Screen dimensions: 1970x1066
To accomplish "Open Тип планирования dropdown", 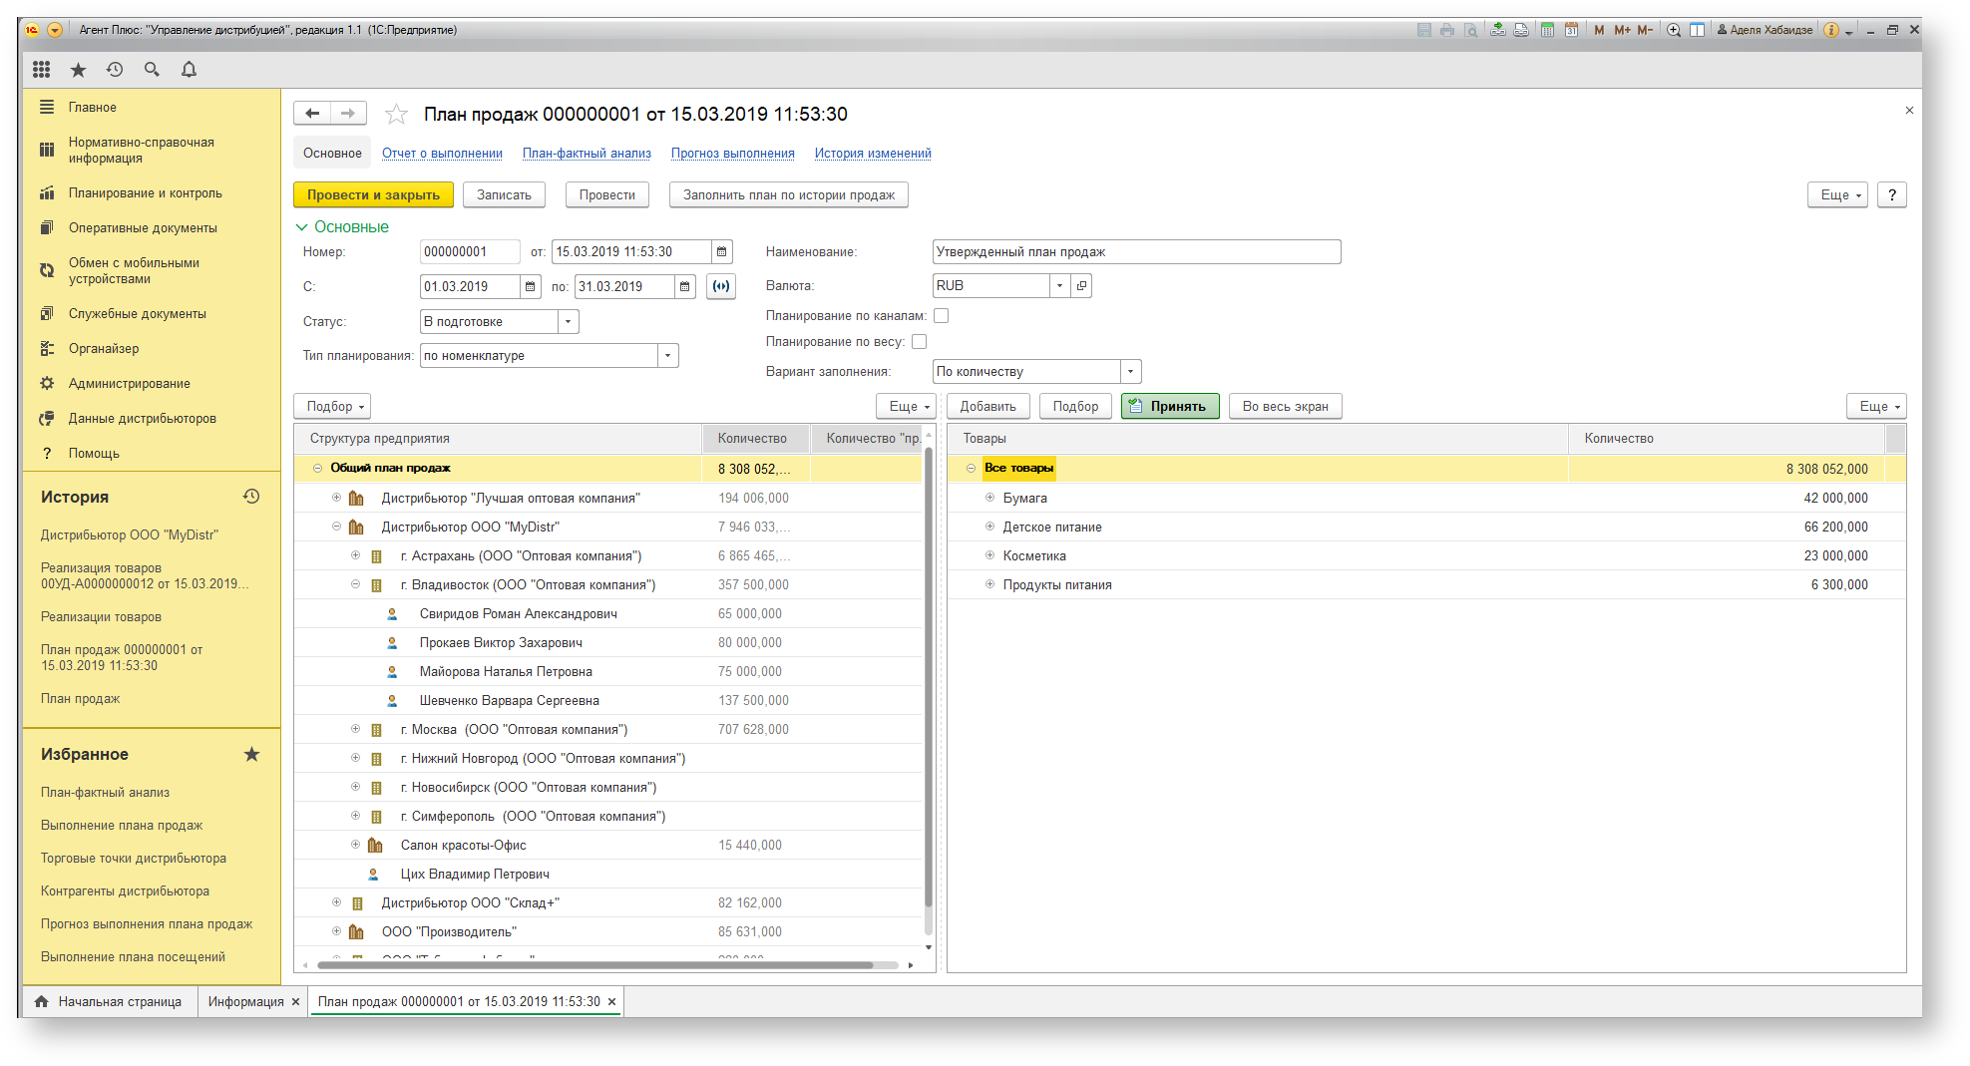I will pyautogui.click(x=667, y=355).
